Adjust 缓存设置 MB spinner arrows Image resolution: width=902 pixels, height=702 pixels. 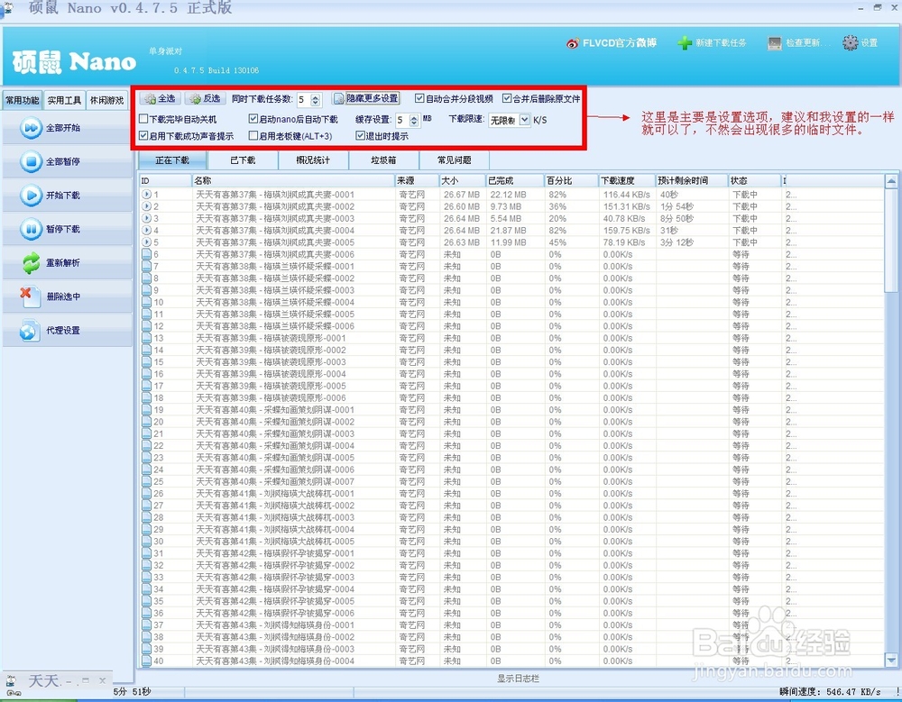[414, 120]
